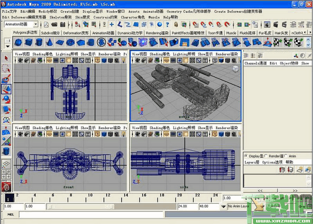313x224 pixels.
Task: Open the Skeleton menu
Action: coord(61,17)
